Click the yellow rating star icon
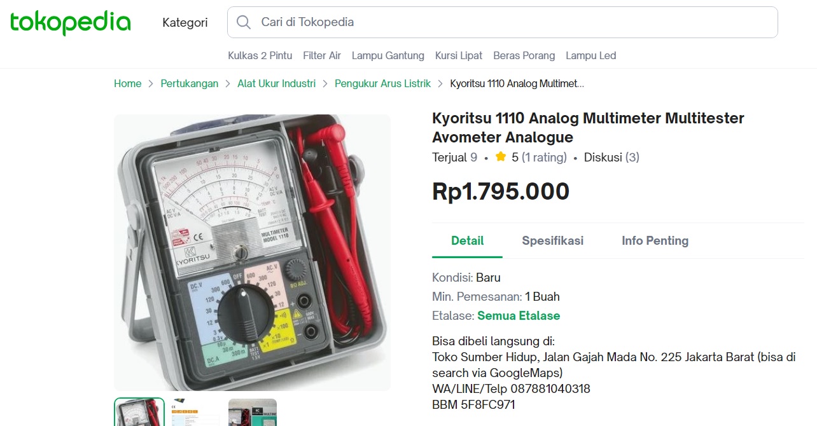This screenshot has height=426, width=817. coord(501,157)
